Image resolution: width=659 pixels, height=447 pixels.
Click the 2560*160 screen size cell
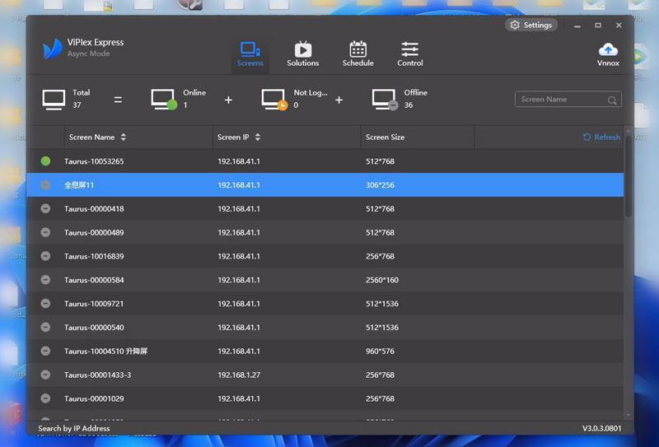[x=382, y=280]
